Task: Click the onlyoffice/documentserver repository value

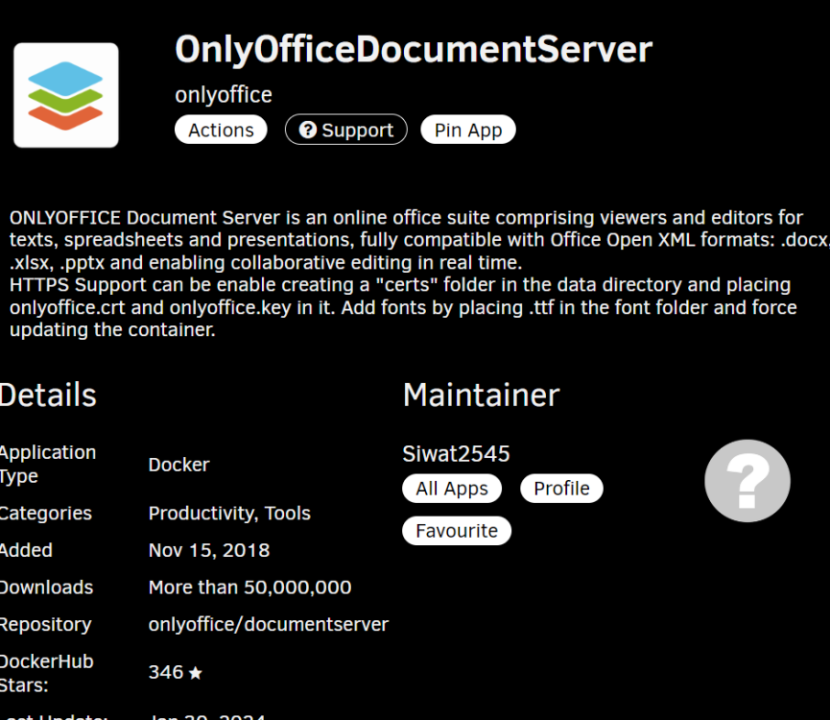Action: pyautogui.click(x=269, y=624)
